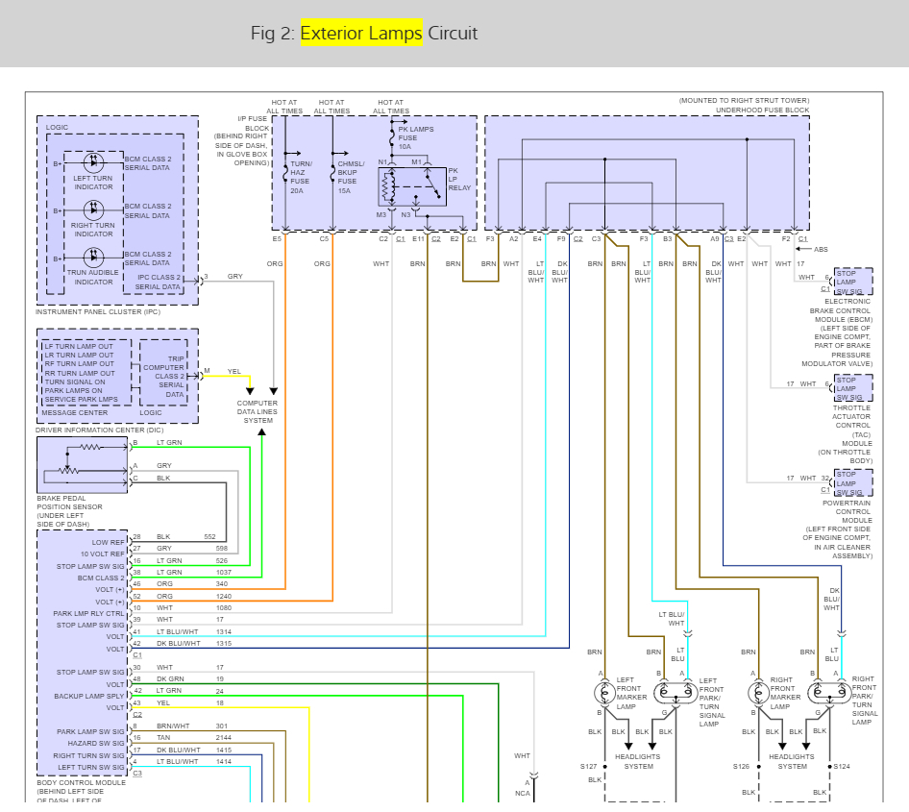Click wire number 2144 on TAN wire
The width and height of the screenshot is (909, 812).
(x=223, y=738)
